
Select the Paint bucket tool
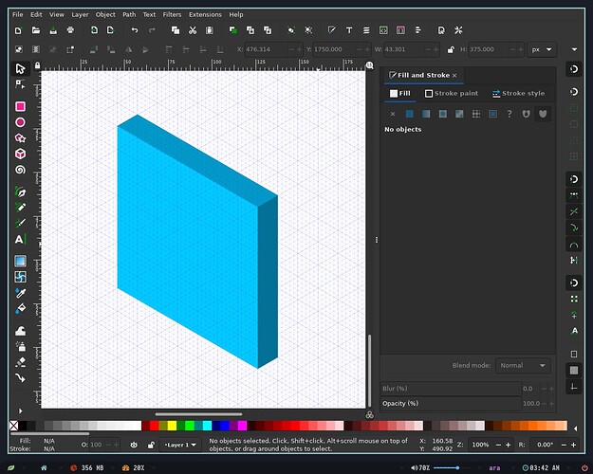pos(21,308)
